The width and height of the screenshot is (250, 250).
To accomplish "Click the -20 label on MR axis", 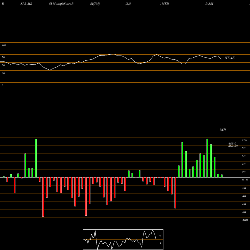I will coord(244,188).
